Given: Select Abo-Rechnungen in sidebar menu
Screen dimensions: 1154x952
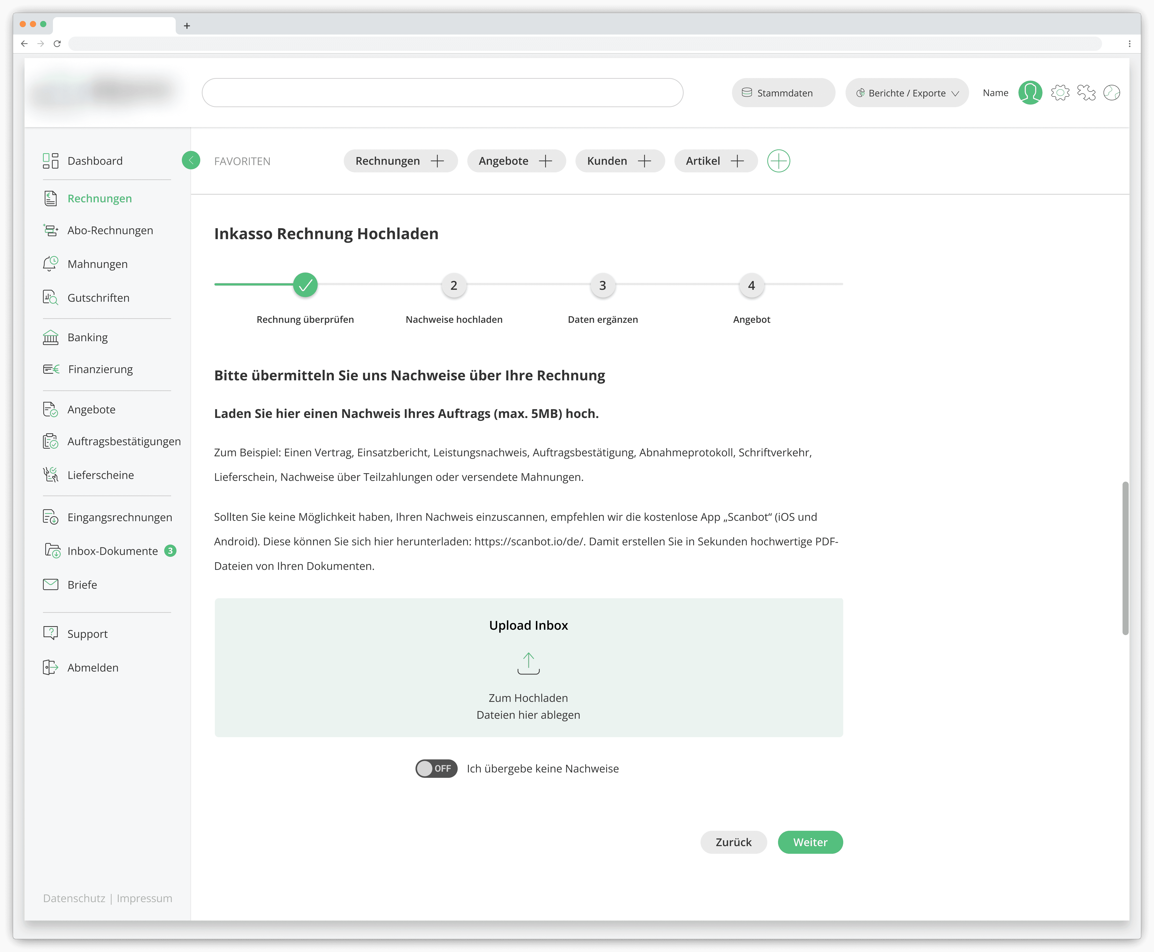Looking at the screenshot, I should tap(110, 230).
